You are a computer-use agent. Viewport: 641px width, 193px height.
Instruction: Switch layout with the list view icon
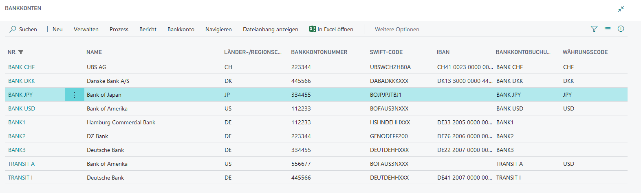point(608,29)
